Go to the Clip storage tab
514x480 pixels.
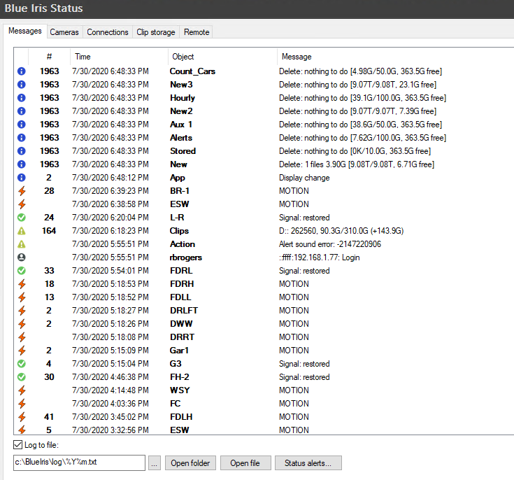point(156,32)
